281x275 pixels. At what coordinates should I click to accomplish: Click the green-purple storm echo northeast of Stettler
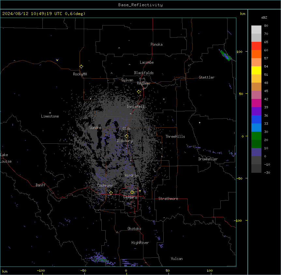[225, 55]
